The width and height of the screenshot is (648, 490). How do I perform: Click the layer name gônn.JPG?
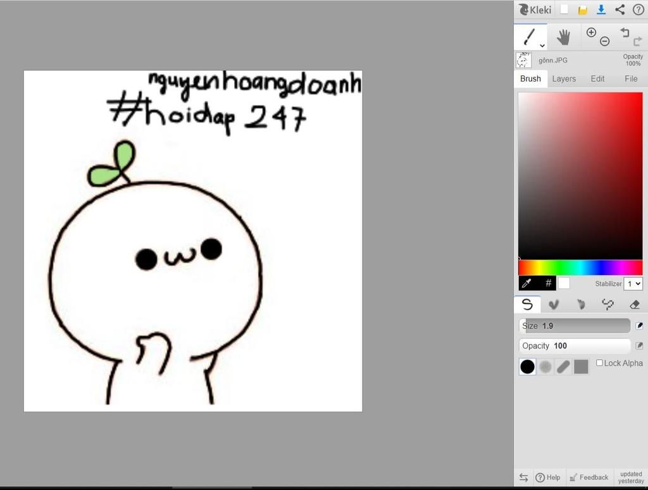point(553,60)
